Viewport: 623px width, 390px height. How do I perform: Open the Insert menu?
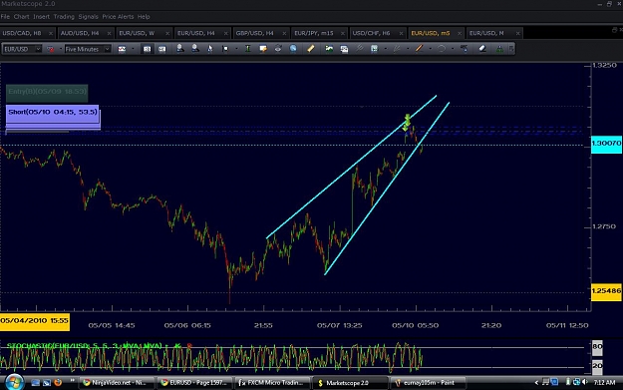point(41,17)
